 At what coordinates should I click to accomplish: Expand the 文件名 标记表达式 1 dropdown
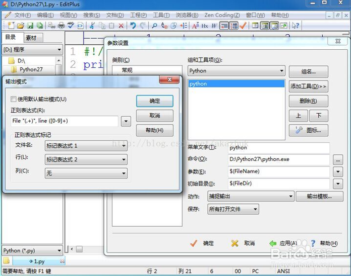86,146
